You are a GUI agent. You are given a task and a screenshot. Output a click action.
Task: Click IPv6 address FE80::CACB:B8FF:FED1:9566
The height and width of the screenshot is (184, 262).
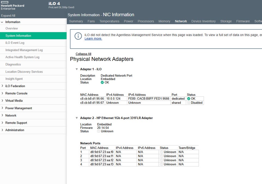(148, 99)
